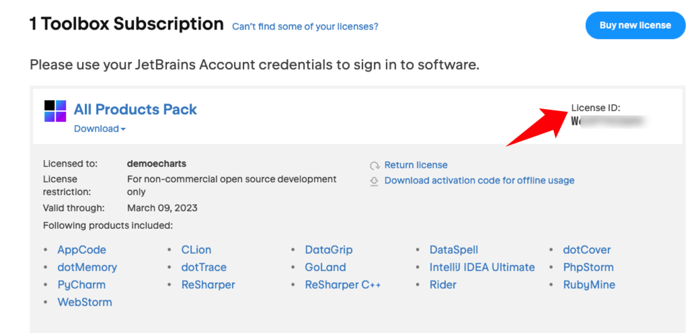Open "Can't find some of your licenses?" link
The width and height of the screenshot is (694, 333).
[x=305, y=26]
